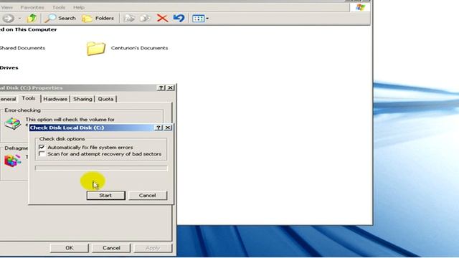This screenshot has width=459, height=258.
Task: Switch to the Quota tab
Action: tap(105, 99)
